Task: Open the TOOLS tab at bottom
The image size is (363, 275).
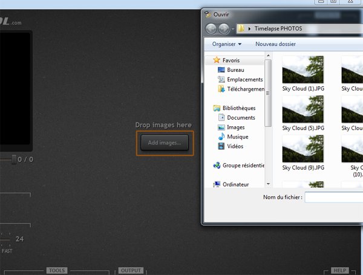Action: (x=56, y=271)
